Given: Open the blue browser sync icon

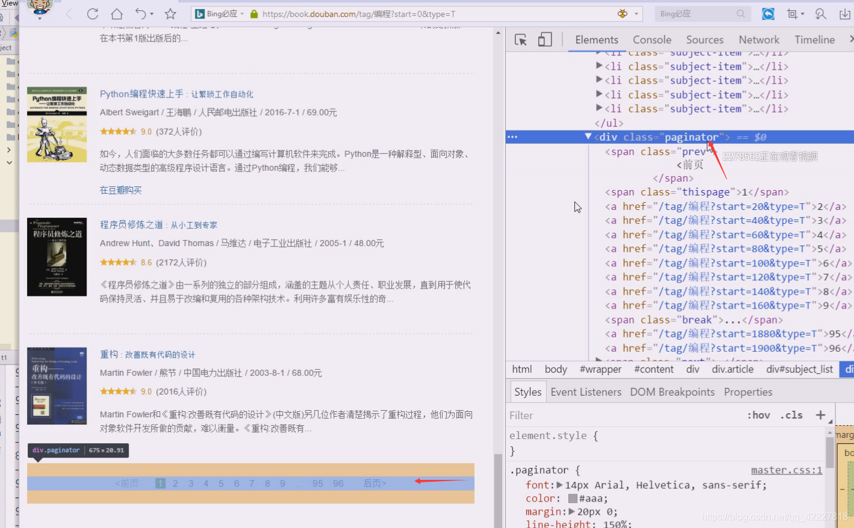Looking at the screenshot, I should [769, 13].
